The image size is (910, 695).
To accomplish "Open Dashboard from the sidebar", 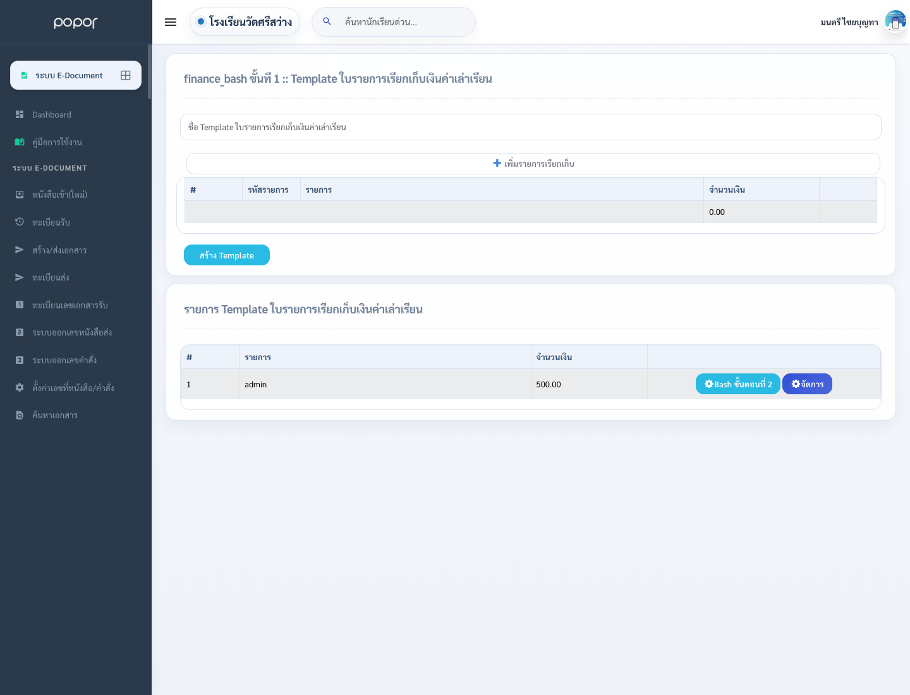I will [x=52, y=114].
